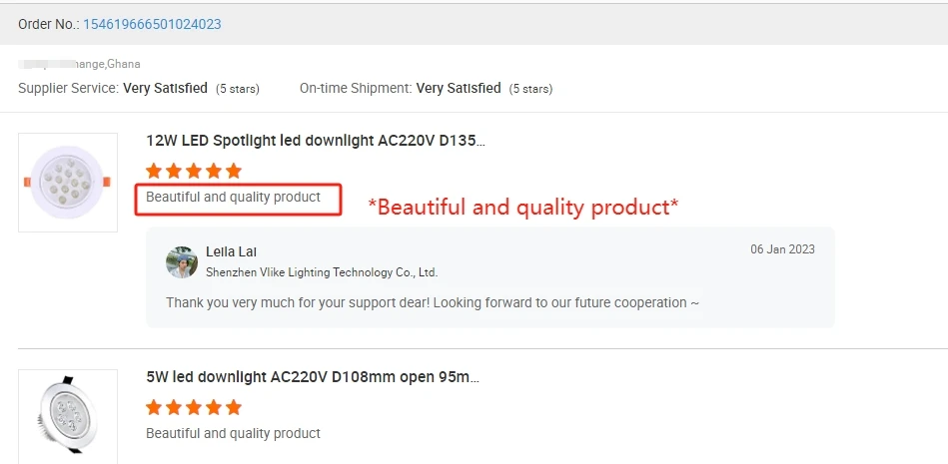The width and height of the screenshot is (948, 464).
Task: Click the 5W led downlight product thumbnail
Action: pos(68,414)
